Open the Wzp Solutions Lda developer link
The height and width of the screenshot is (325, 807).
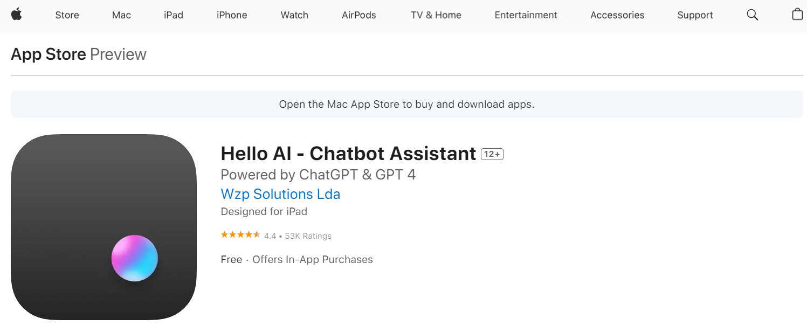(x=280, y=194)
